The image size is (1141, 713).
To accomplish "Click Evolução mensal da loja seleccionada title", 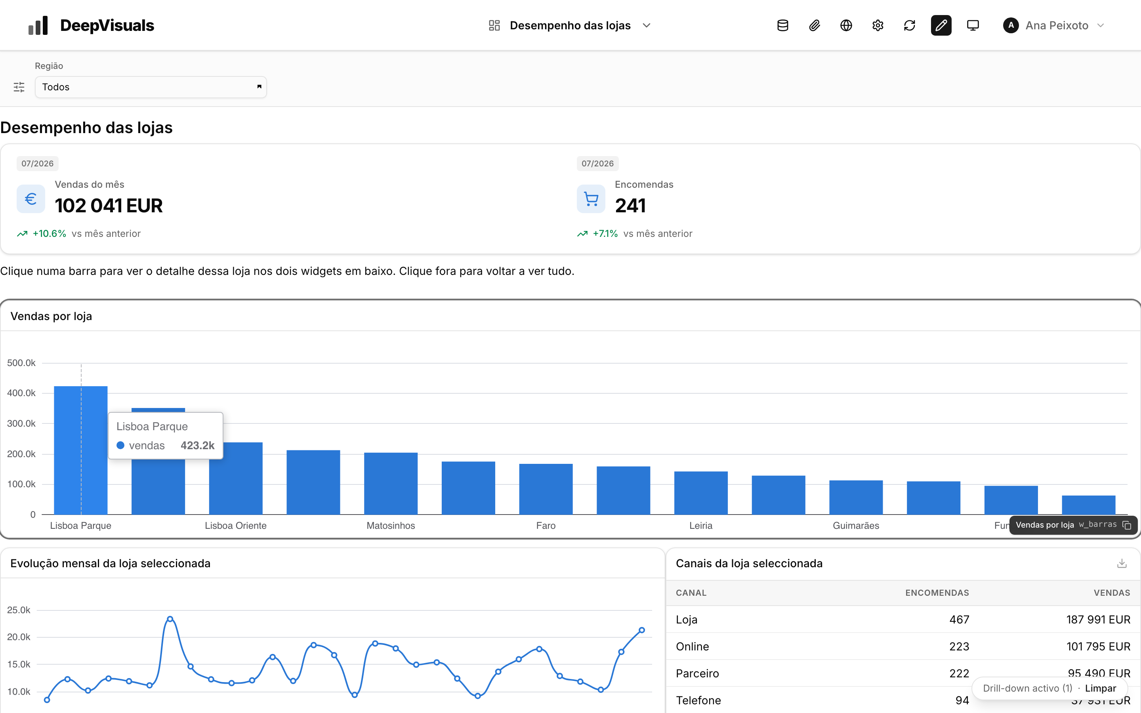I will [x=110, y=564].
